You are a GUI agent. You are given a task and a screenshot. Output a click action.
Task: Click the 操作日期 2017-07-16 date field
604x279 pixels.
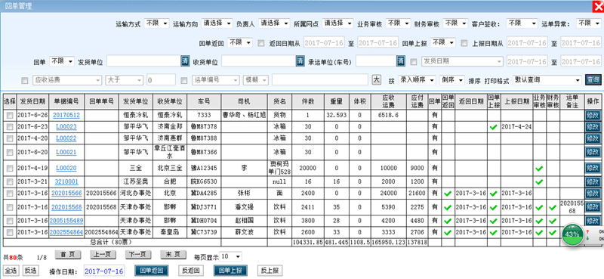[x=104, y=271]
